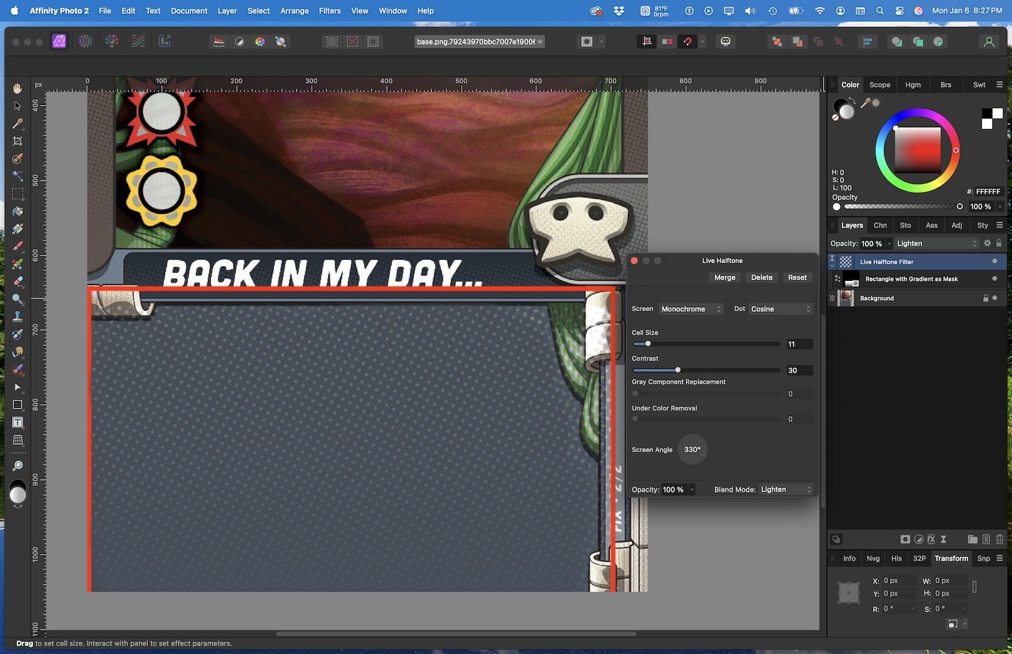This screenshot has height=654, width=1012.
Task: Toggle snapping magnet button
Action: (688, 42)
